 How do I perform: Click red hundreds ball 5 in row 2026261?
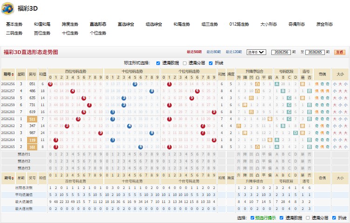[78, 119]
